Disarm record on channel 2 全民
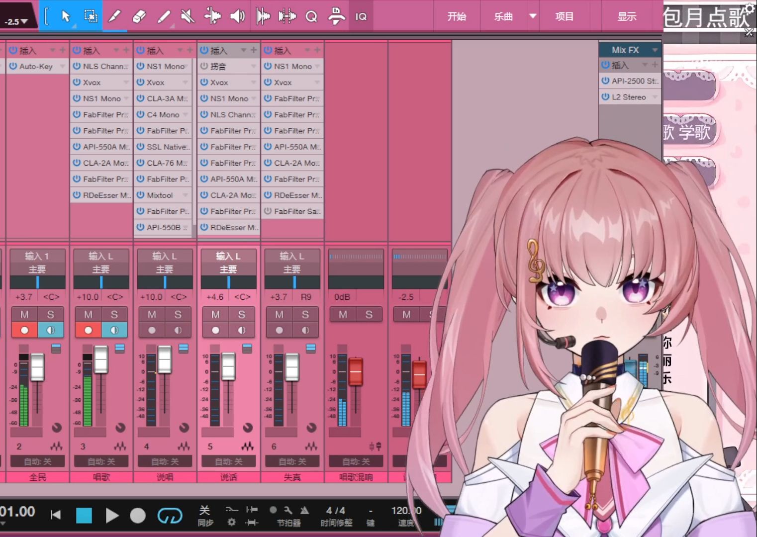This screenshot has width=757, height=537. click(x=24, y=330)
